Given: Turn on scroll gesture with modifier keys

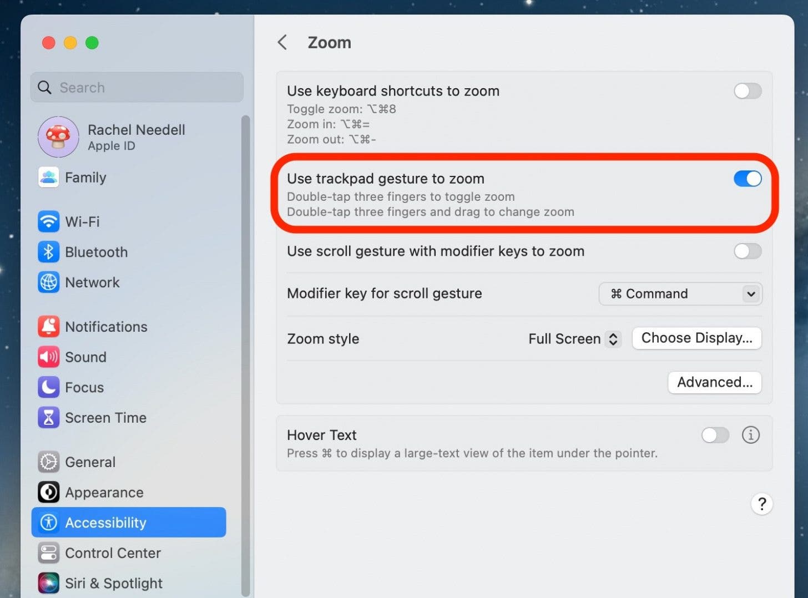Looking at the screenshot, I should tap(747, 251).
